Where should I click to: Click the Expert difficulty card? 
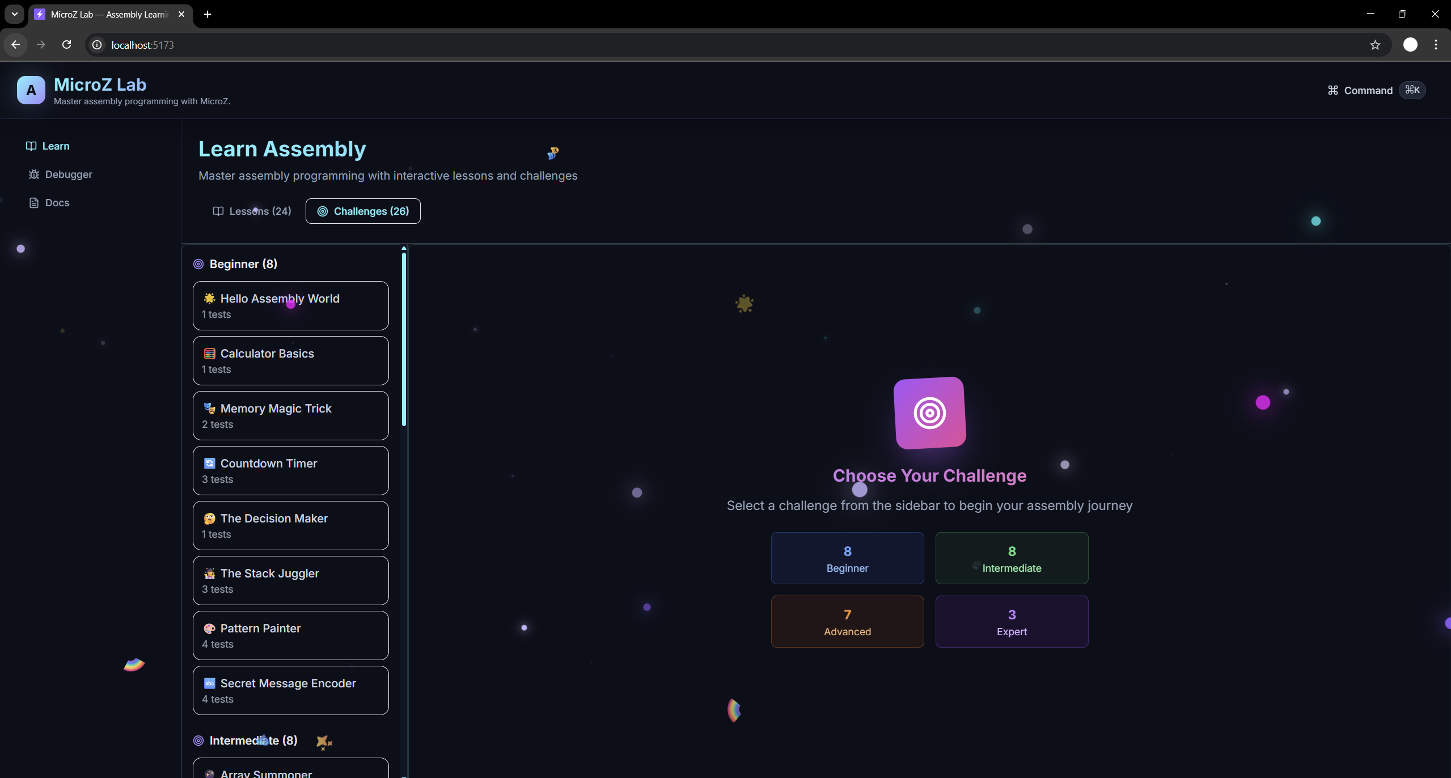(1012, 622)
